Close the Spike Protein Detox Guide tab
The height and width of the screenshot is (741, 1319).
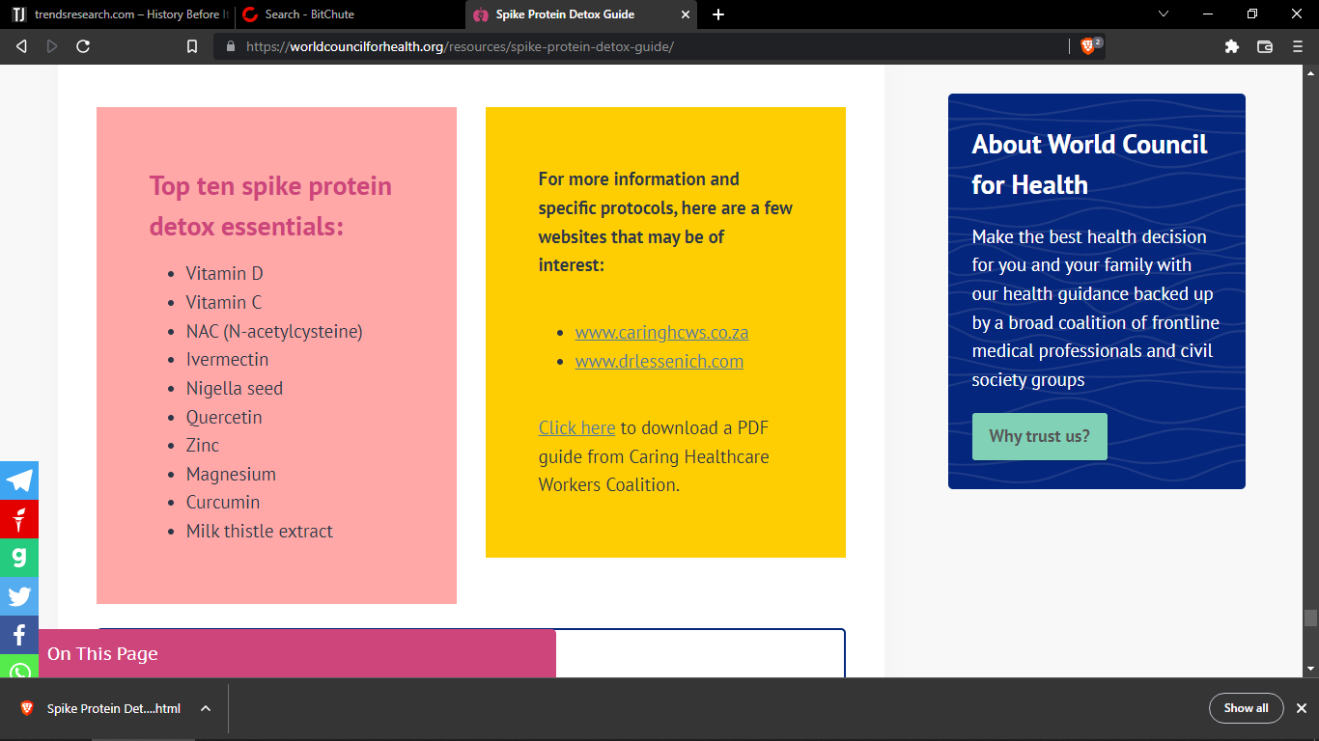pos(687,14)
